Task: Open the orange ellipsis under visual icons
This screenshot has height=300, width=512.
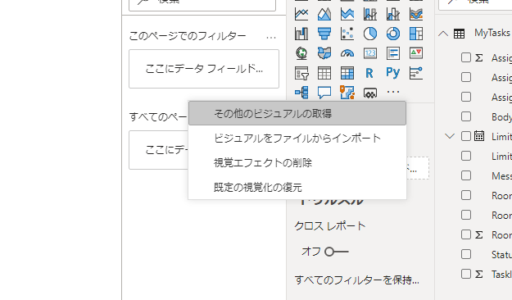Action: (393, 92)
